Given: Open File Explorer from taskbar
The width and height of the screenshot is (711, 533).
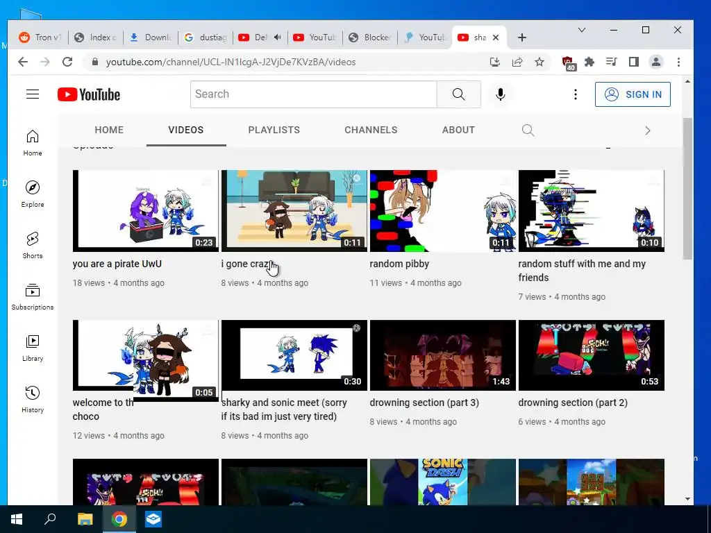Looking at the screenshot, I should pyautogui.click(x=85, y=519).
